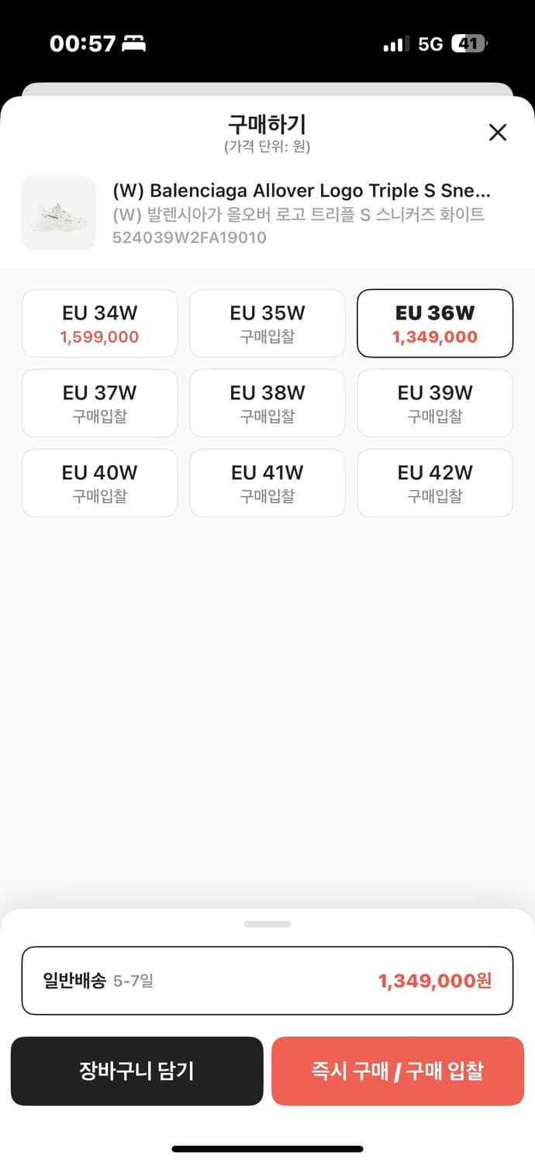The height and width of the screenshot is (1163, 535).
Task: Select size EU 34W priced 1,599,000
Action: [100, 323]
